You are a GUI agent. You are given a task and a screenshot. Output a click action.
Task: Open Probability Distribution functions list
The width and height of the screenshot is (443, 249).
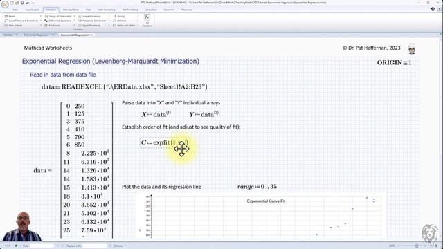pyautogui.click(x=93, y=21)
